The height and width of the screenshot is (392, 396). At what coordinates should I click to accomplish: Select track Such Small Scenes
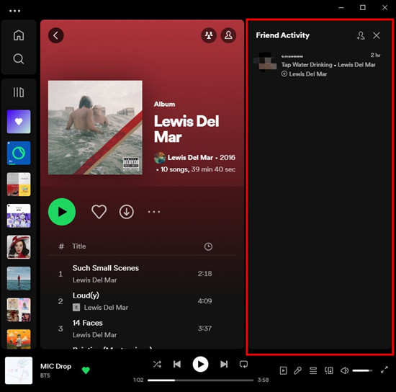pyautogui.click(x=142, y=274)
